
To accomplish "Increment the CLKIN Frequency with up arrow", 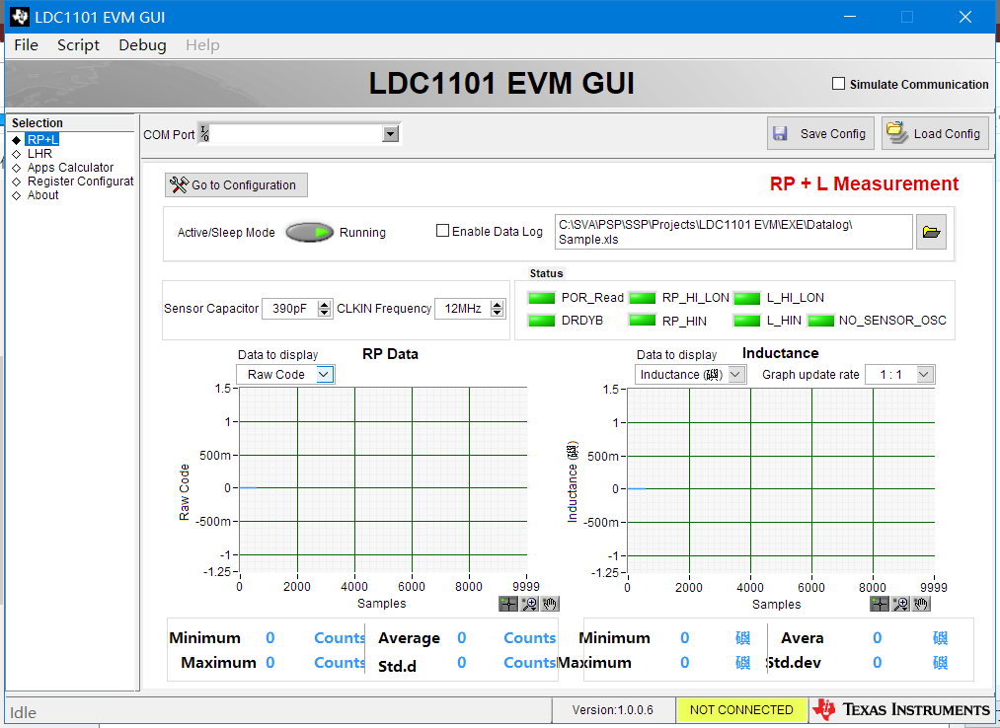I will pos(497,304).
